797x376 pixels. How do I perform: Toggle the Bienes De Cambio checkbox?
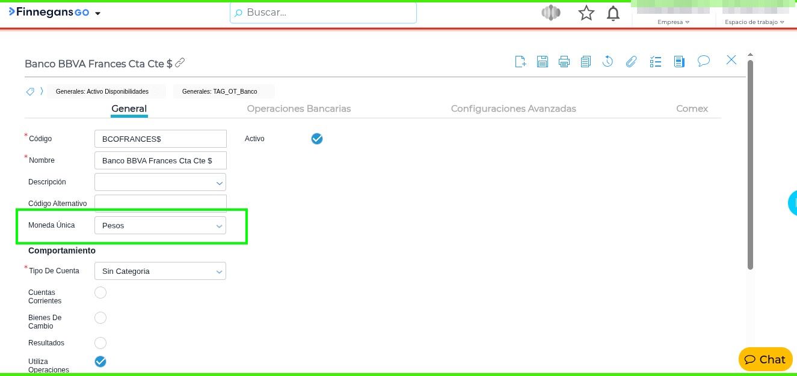100,318
